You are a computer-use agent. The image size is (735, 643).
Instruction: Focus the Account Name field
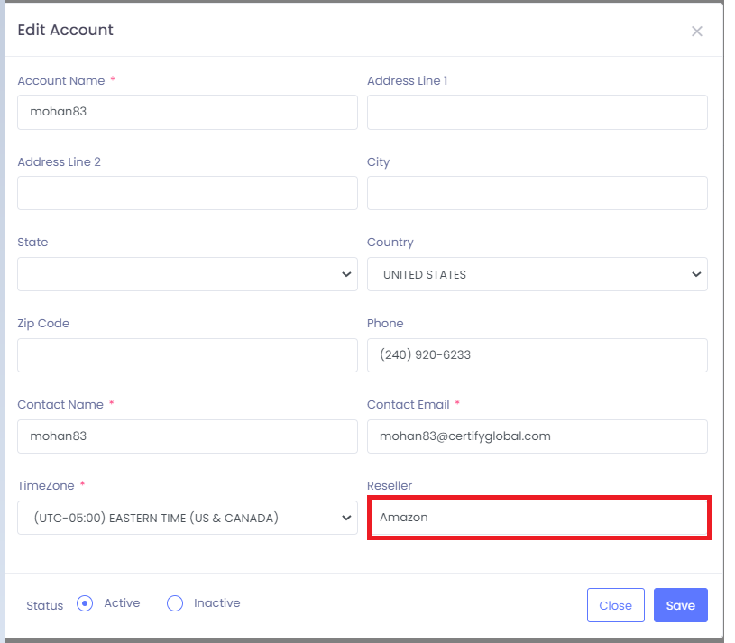(x=188, y=112)
